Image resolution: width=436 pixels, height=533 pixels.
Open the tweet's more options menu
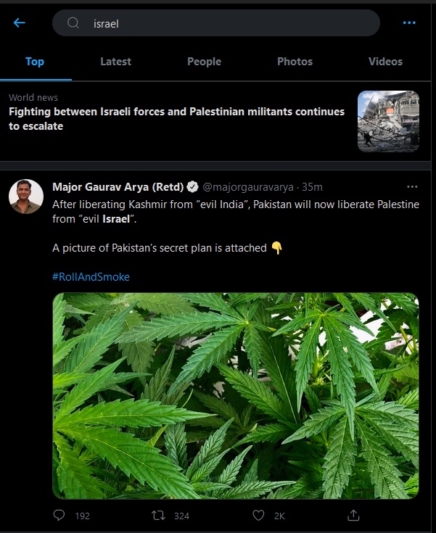412,186
